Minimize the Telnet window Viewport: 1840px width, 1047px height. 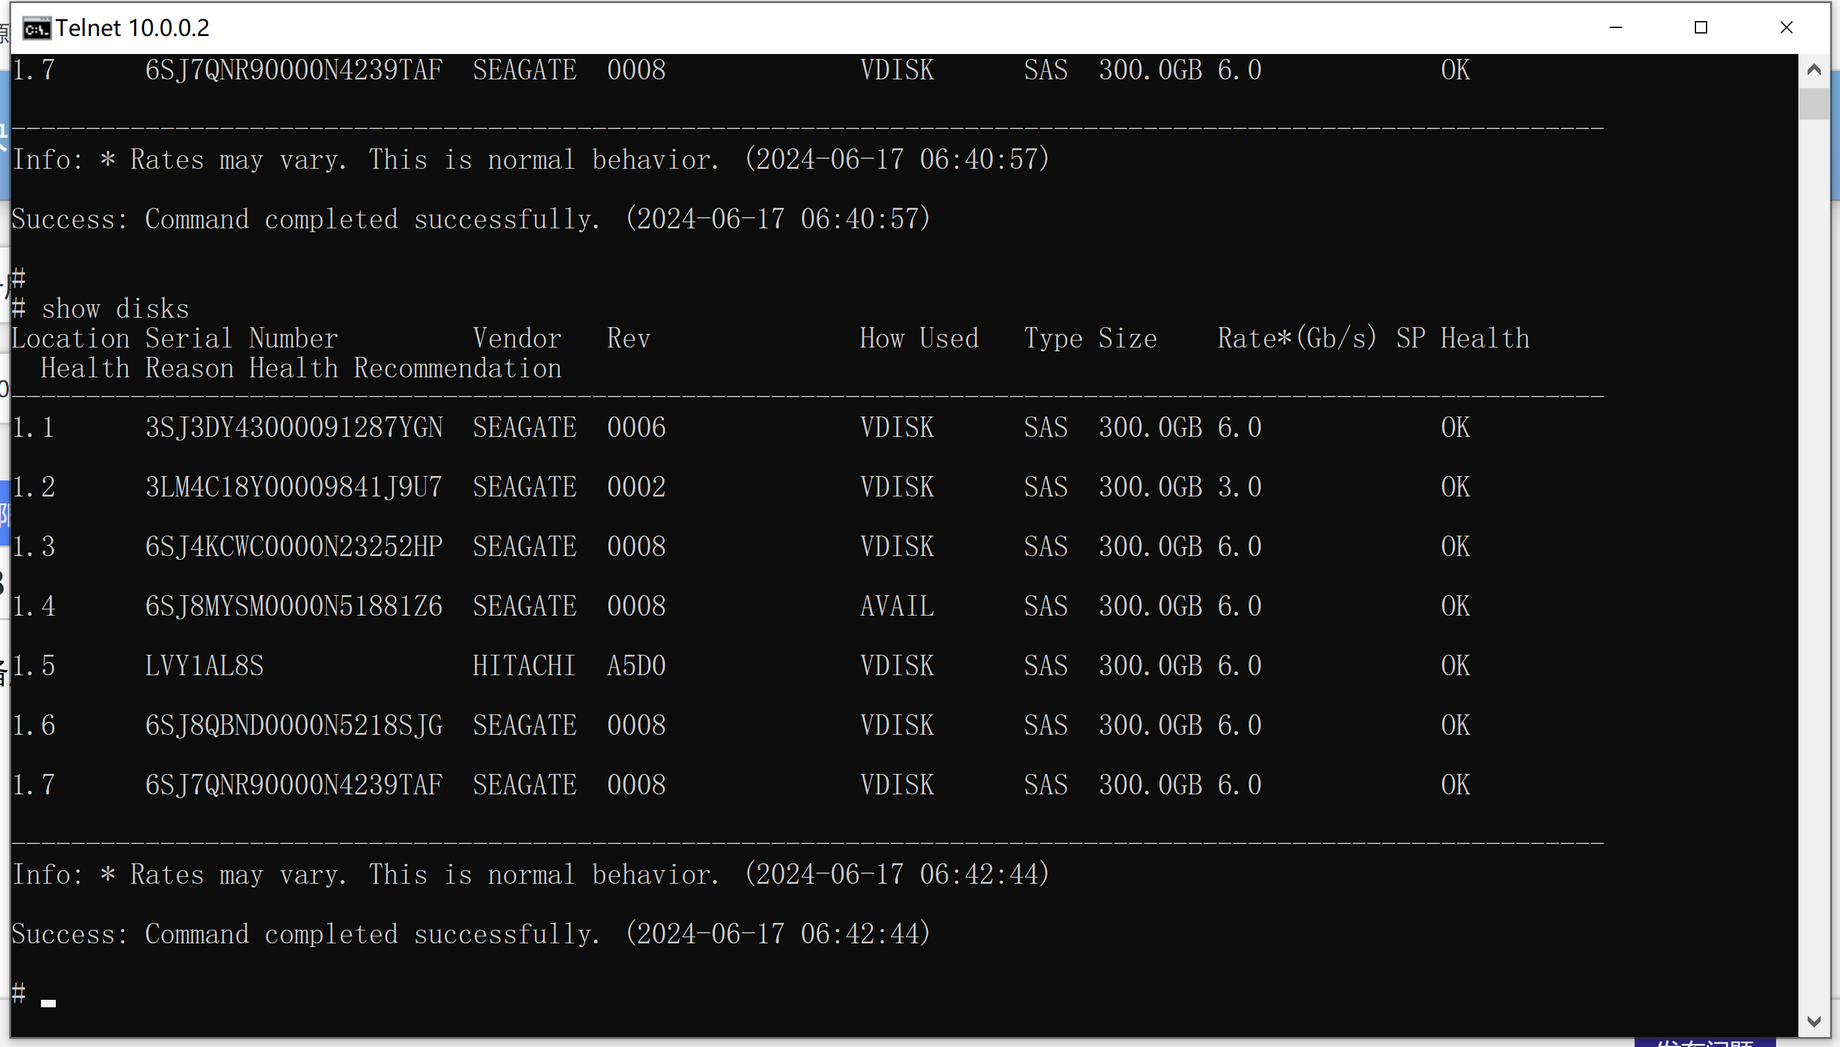[1615, 27]
